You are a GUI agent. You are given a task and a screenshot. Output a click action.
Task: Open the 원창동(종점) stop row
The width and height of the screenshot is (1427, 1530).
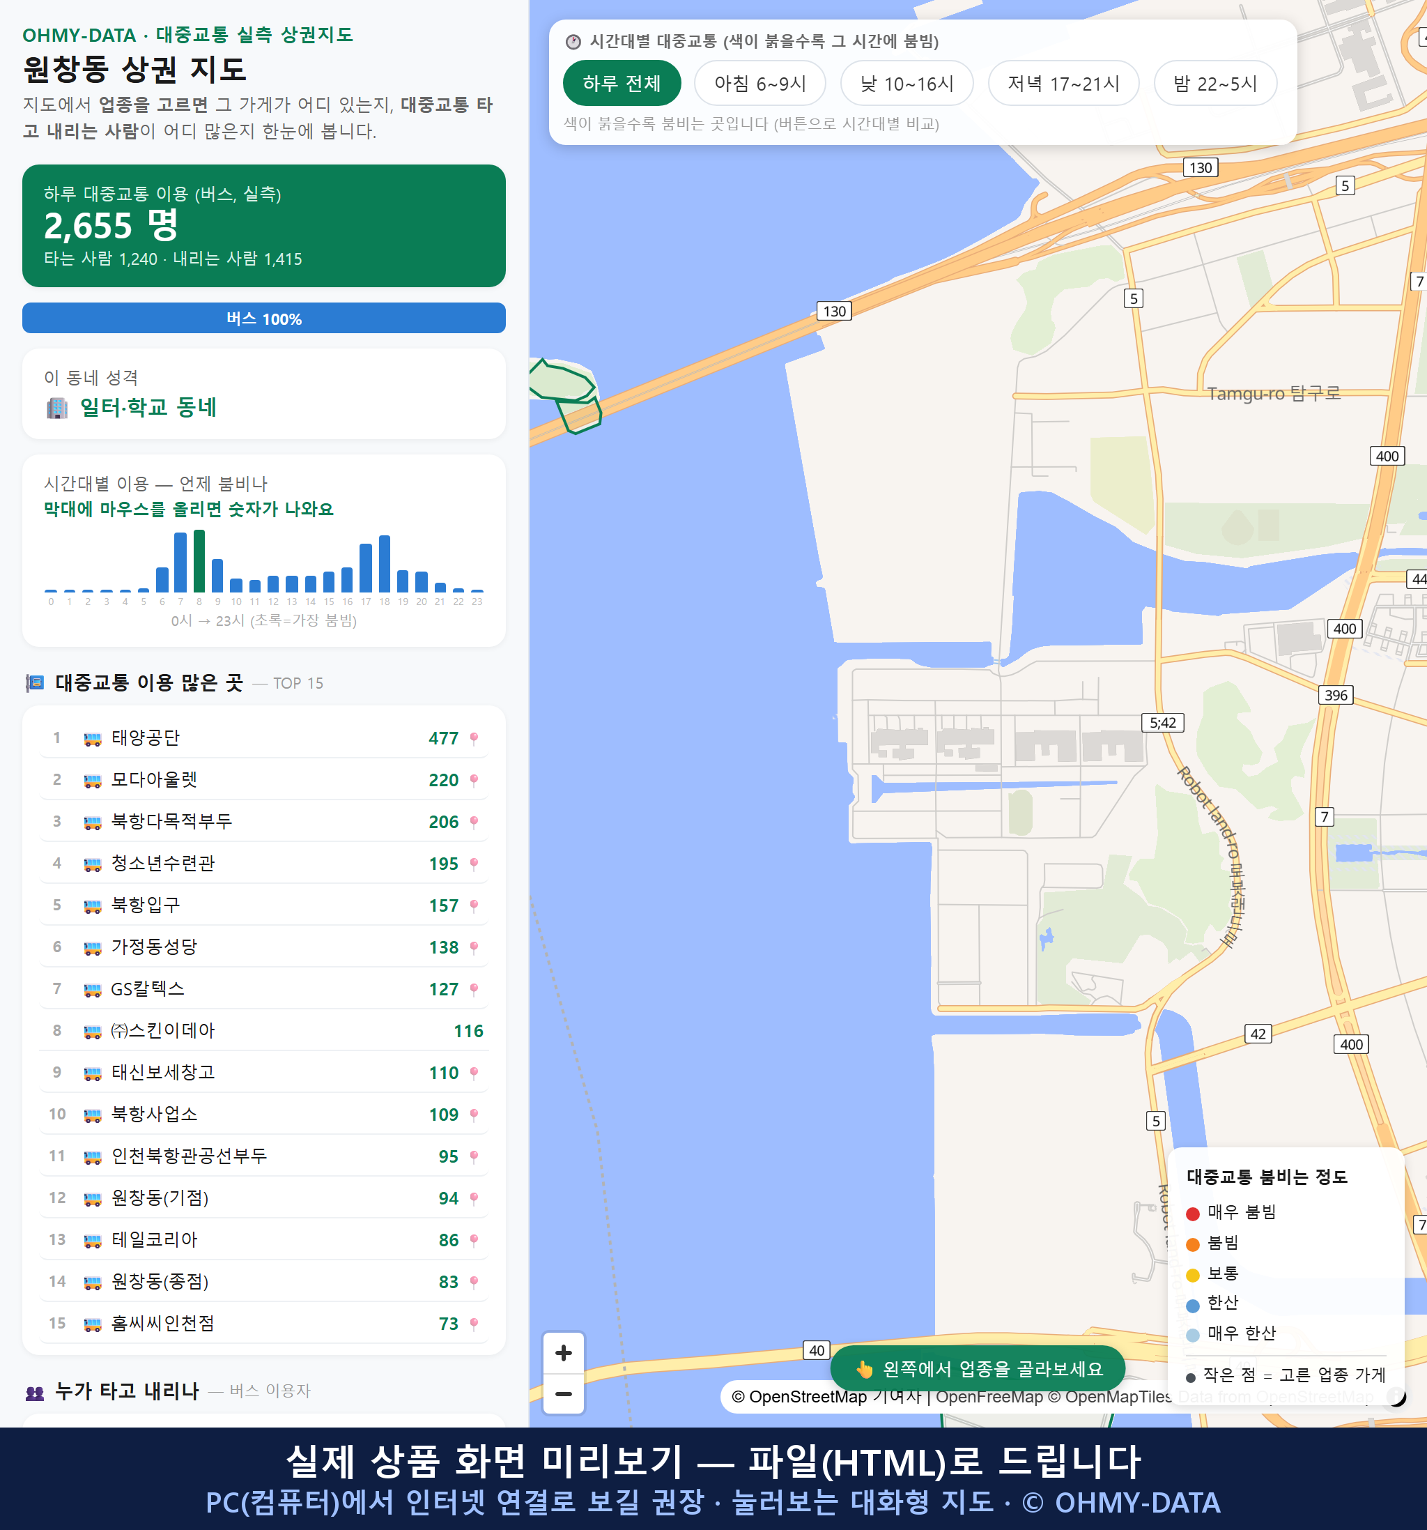coord(264,1281)
